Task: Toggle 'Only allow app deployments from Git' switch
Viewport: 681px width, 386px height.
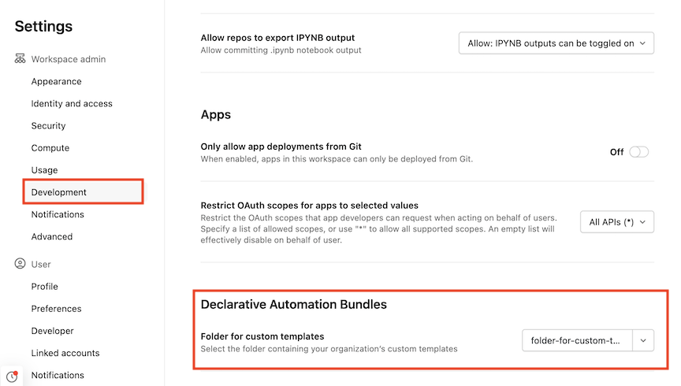Action: 638,152
